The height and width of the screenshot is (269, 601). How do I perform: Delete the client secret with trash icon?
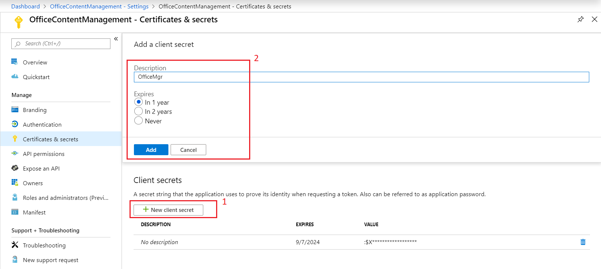click(x=583, y=242)
